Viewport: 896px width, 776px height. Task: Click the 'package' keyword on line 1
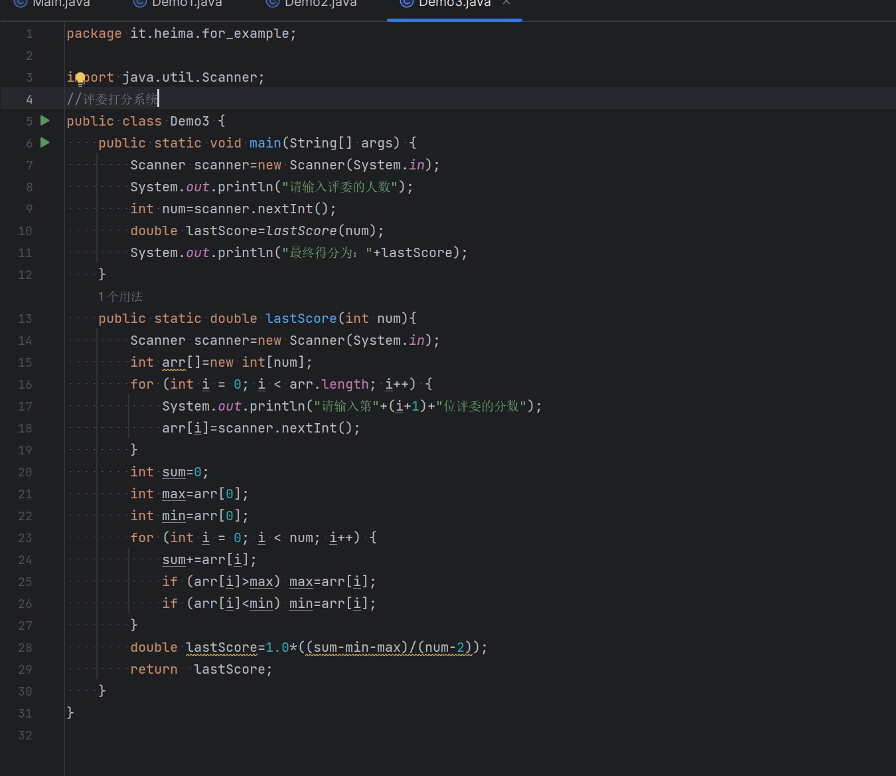tap(94, 33)
